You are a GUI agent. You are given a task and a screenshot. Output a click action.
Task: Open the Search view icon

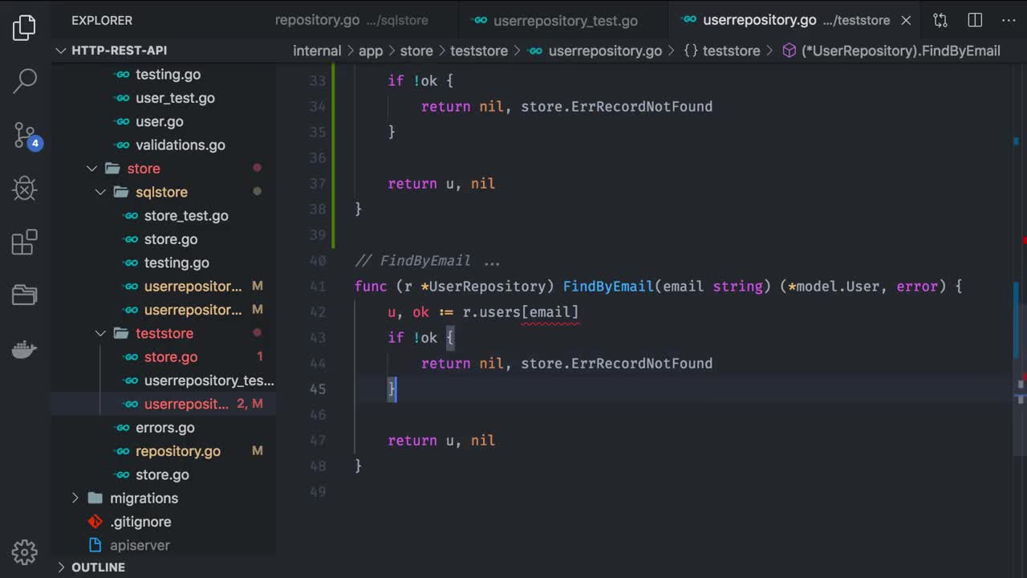pos(24,80)
